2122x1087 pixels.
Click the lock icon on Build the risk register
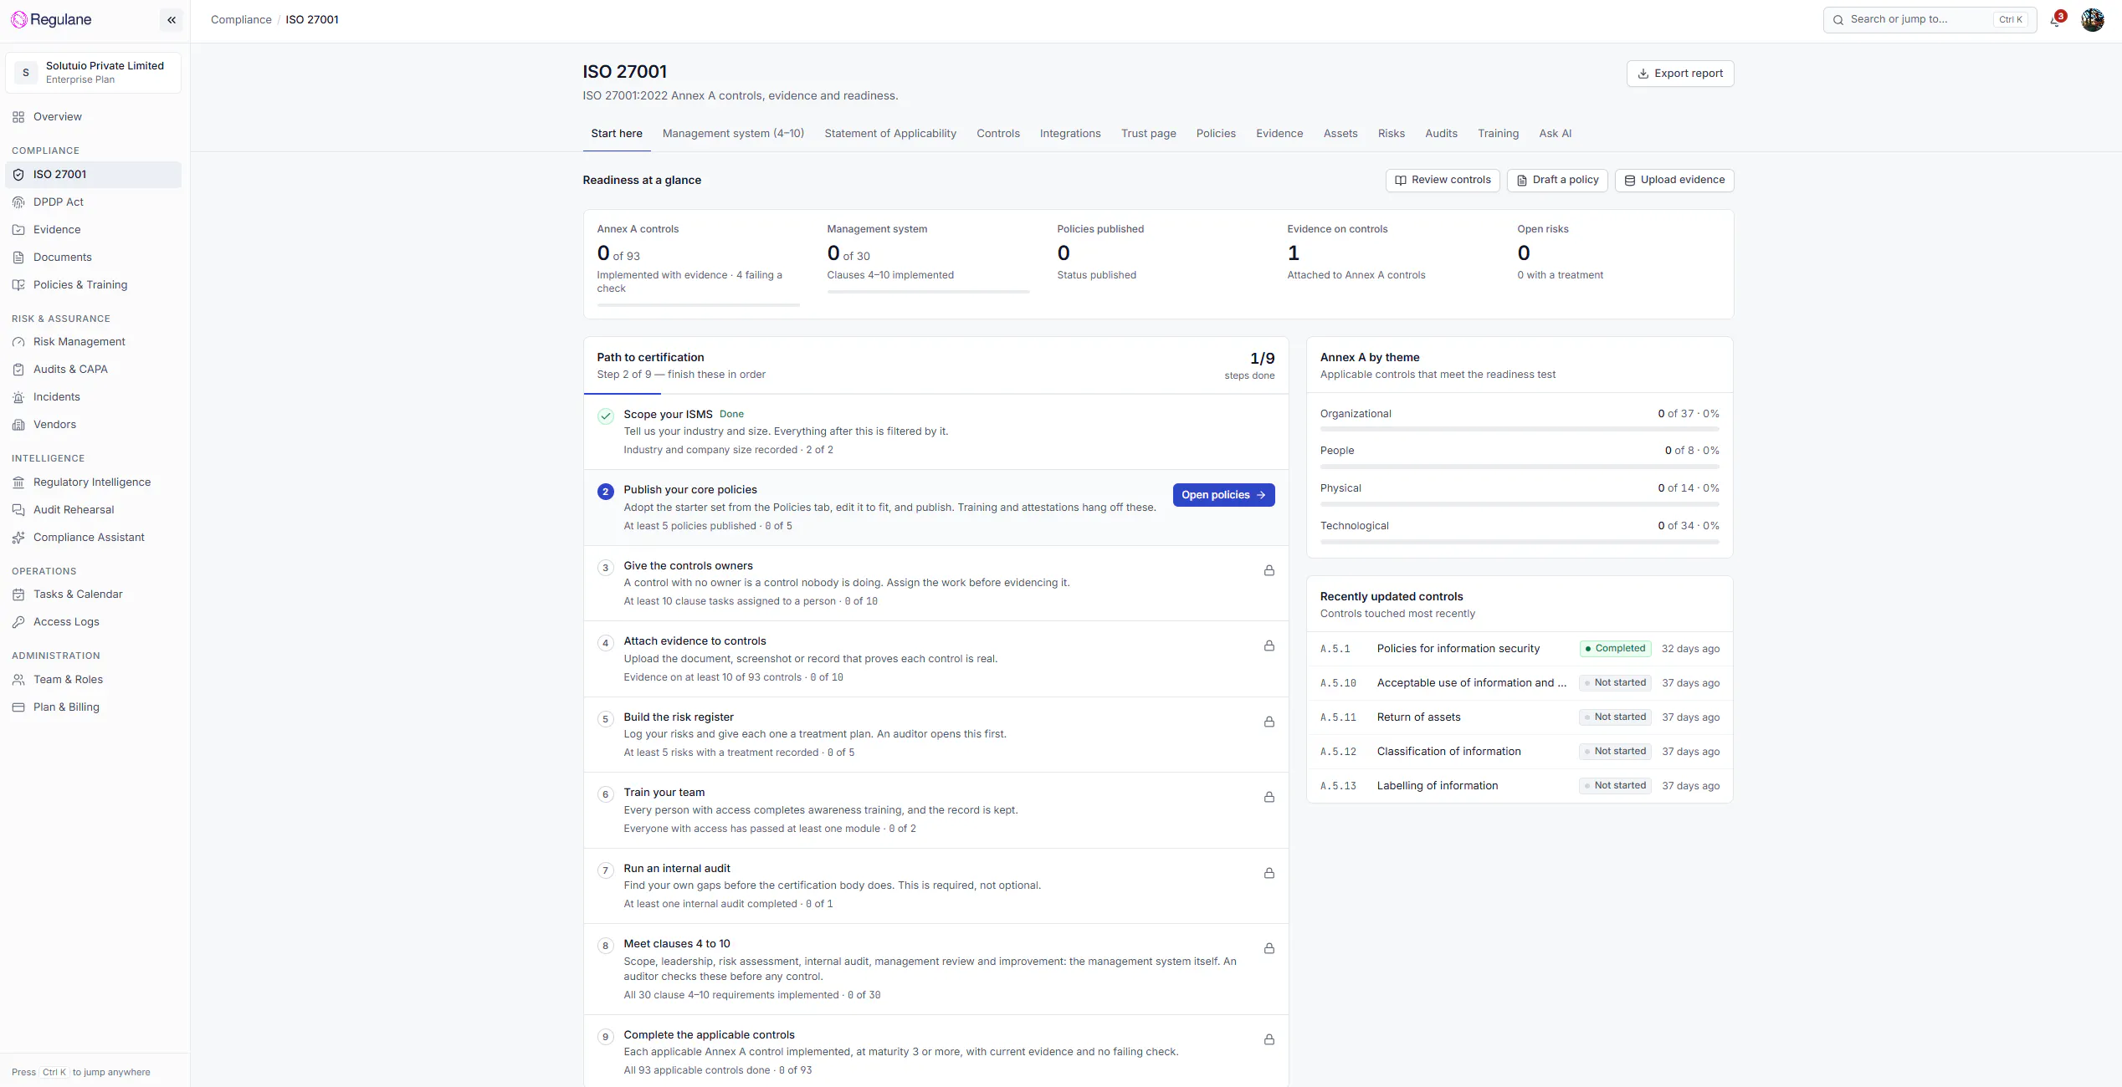[x=1269, y=722]
